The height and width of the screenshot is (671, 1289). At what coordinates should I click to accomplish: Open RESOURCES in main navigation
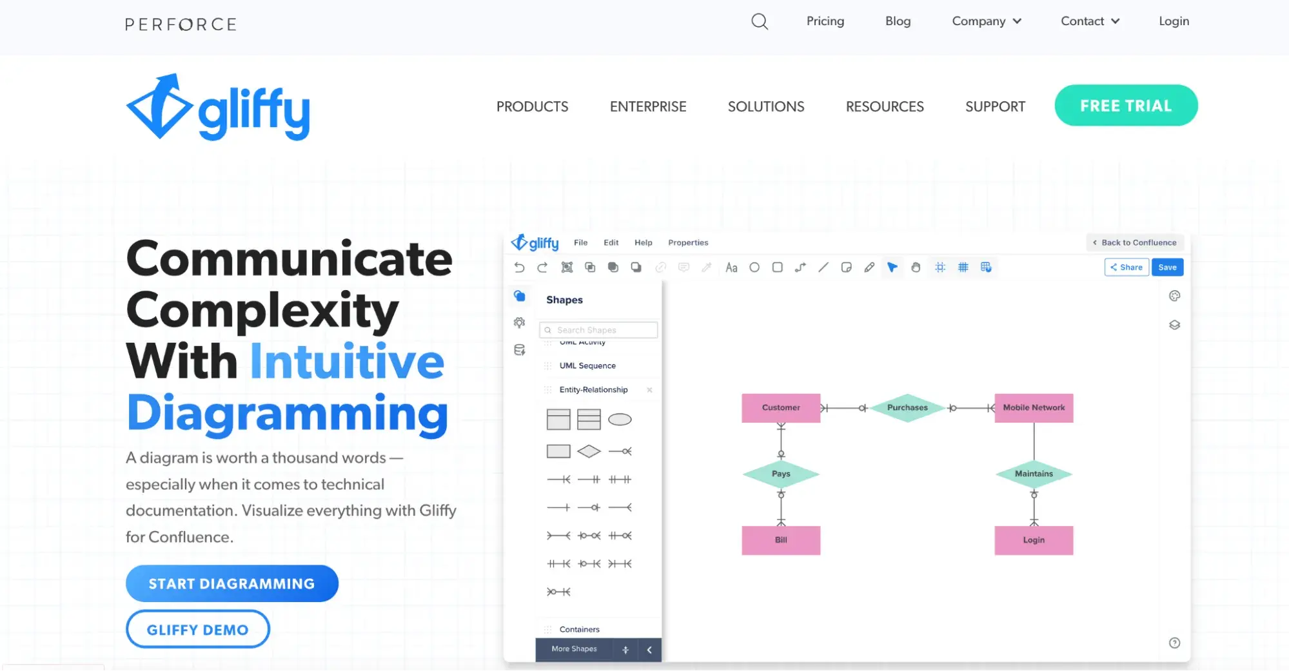pos(885,106)
